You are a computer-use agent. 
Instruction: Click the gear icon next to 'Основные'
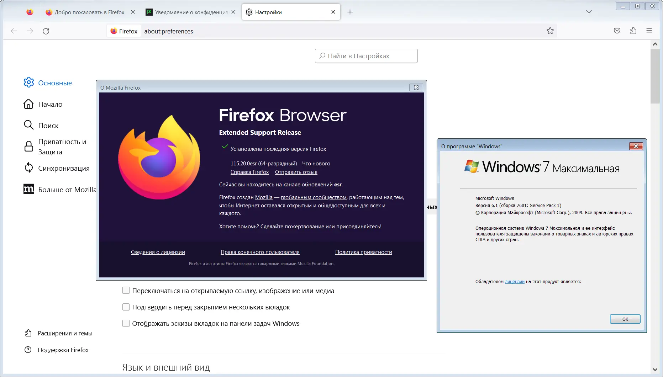[x=29, y=83]
